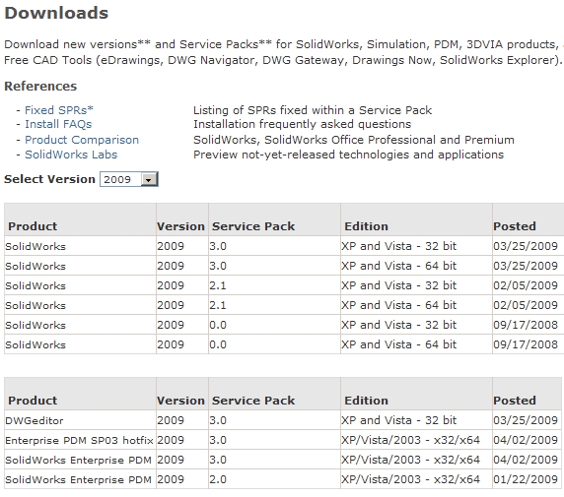
Task: Click SolidWorks in the 2.1 32 bit row
Action: [35, 285]
